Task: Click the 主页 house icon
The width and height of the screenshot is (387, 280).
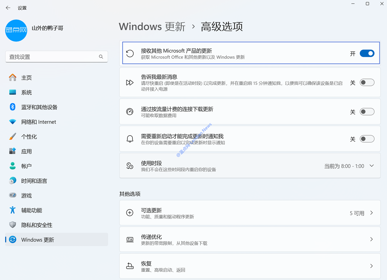Action: click(13, 78)
